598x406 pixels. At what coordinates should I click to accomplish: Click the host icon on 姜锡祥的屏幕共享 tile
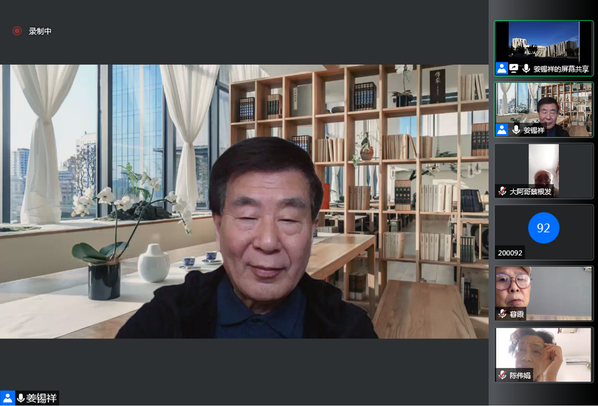(501, 69)
